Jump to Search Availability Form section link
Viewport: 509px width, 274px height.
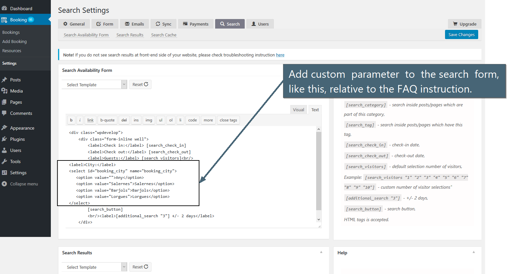(x=86, y=35)
